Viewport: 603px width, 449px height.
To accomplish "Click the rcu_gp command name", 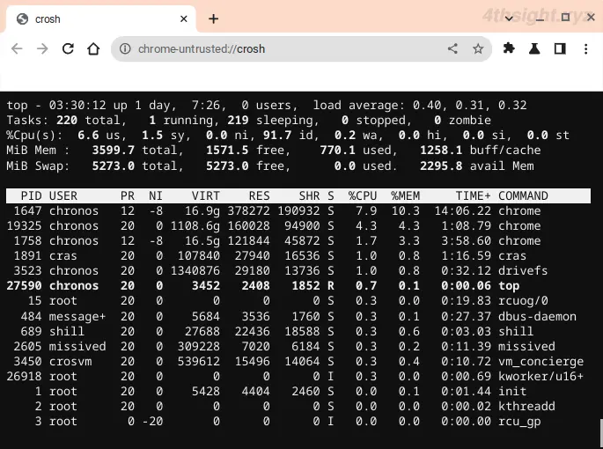I will point(519,422).
